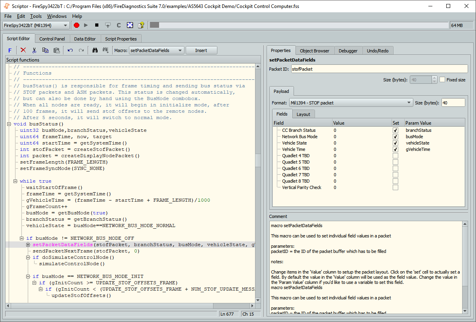The image size is (476, 322).
Task: Open the File menu
Action: [x=8, y=16]
